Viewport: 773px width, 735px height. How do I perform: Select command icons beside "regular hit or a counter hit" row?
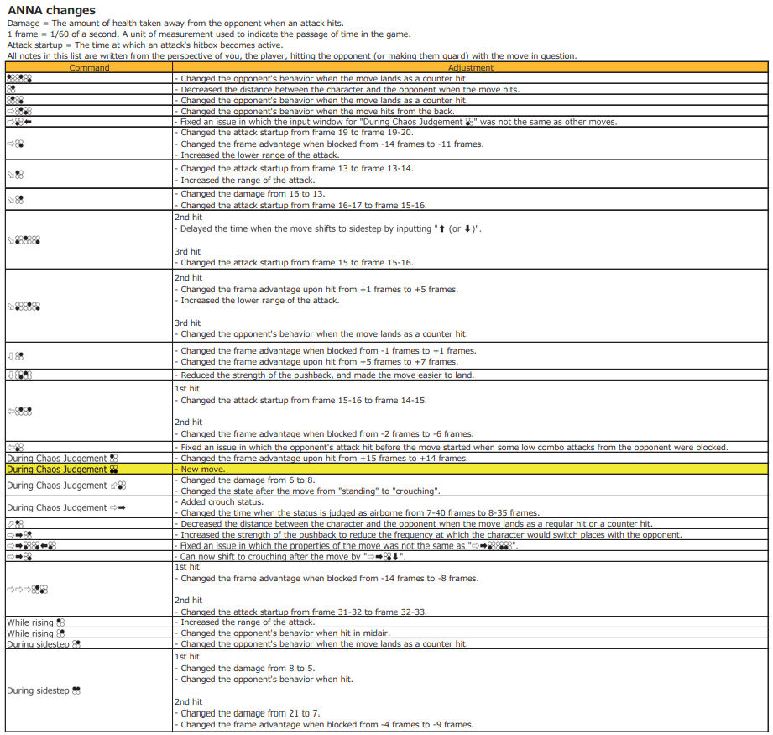[15, 524]
